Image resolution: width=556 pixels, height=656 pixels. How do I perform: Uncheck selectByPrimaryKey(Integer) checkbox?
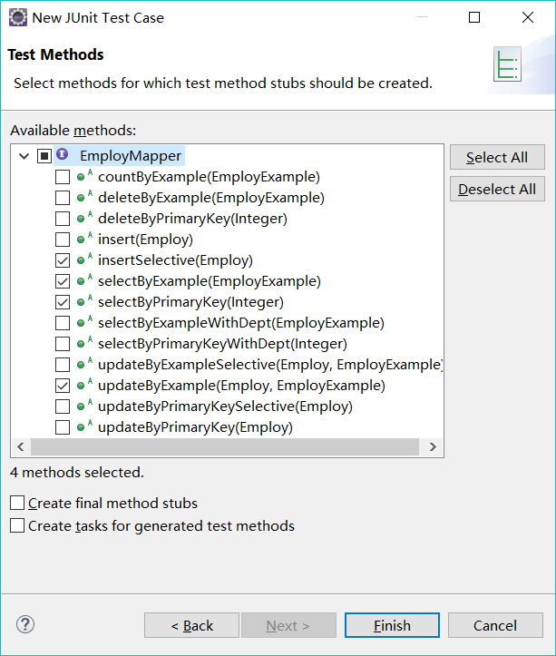coord(63,302)
